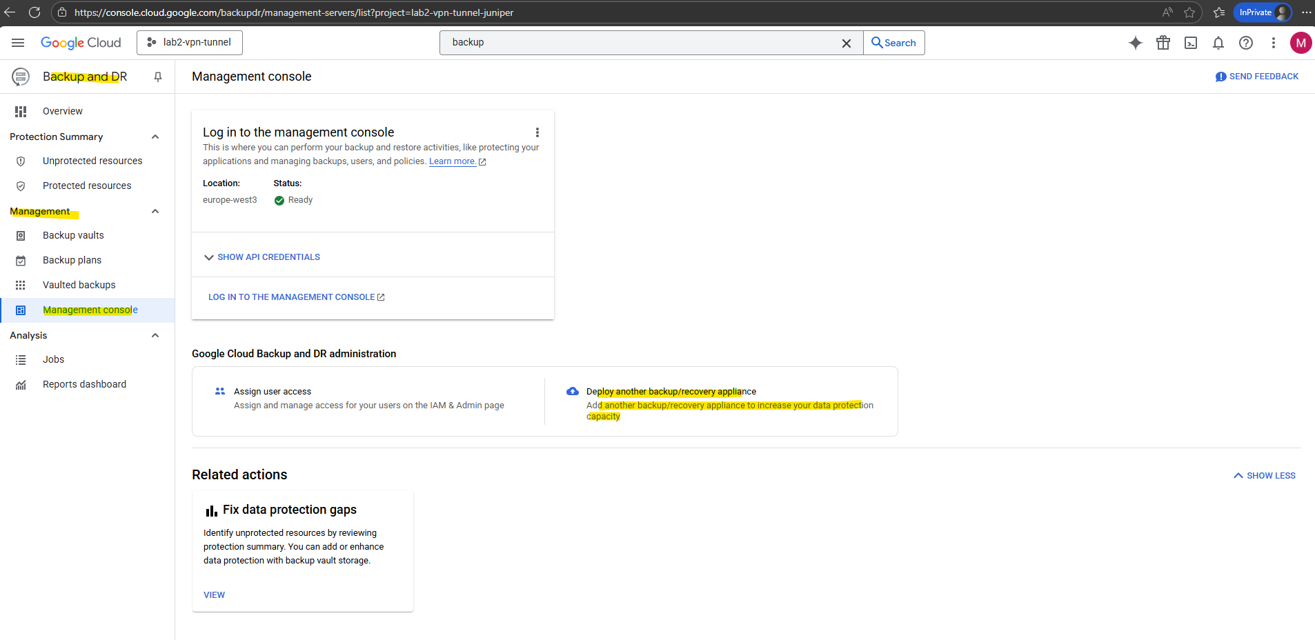The image size is (1315, 640).
Task: Open the help question mark menu
Action: click(x=1246, y=43)
